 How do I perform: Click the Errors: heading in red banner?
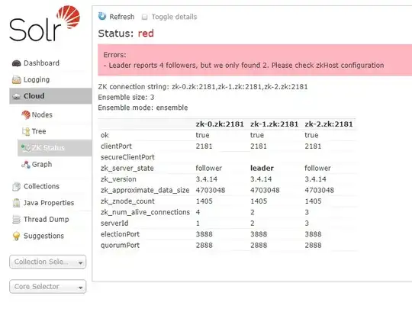[114, 55]
